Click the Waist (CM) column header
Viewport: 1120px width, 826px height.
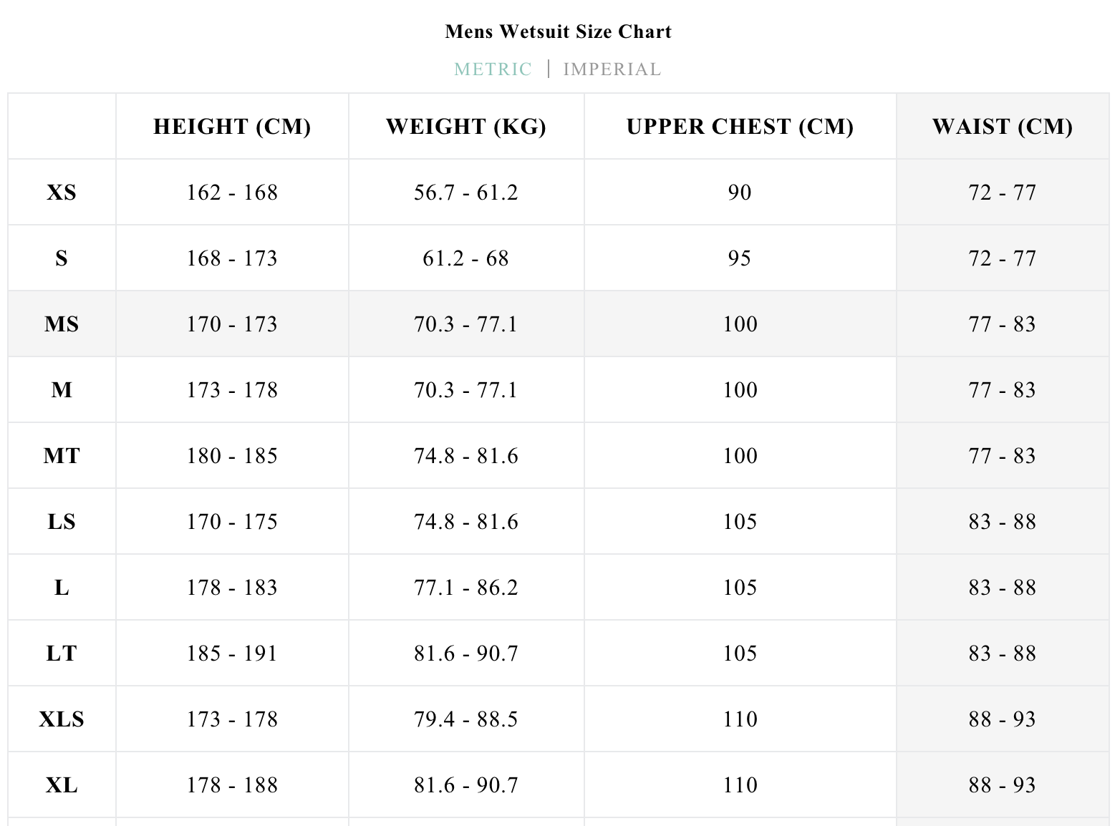(x=1002, y=127)
